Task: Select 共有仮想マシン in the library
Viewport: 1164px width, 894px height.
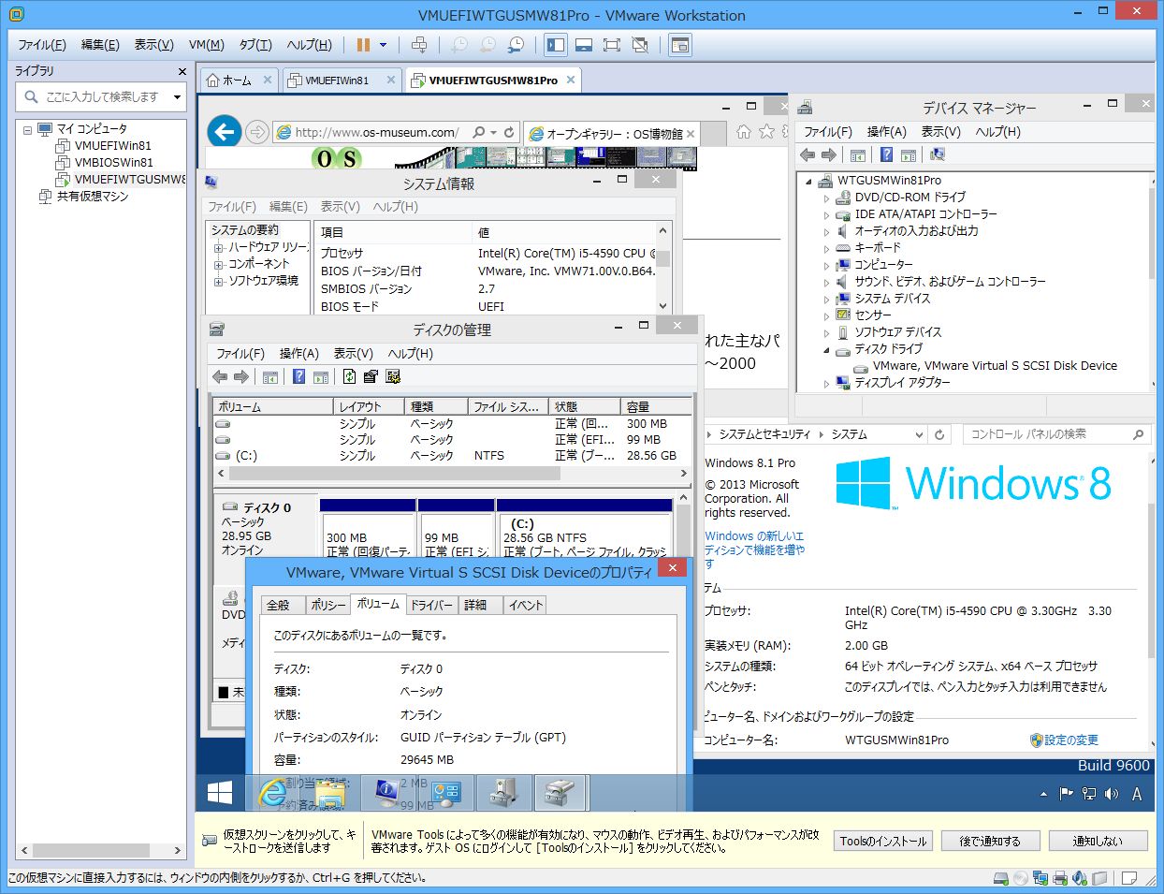Action: click(93, 196)
